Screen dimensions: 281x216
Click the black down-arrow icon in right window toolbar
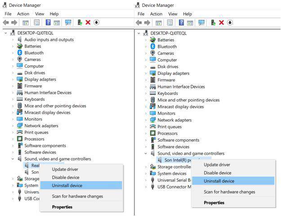pos(230,22)
